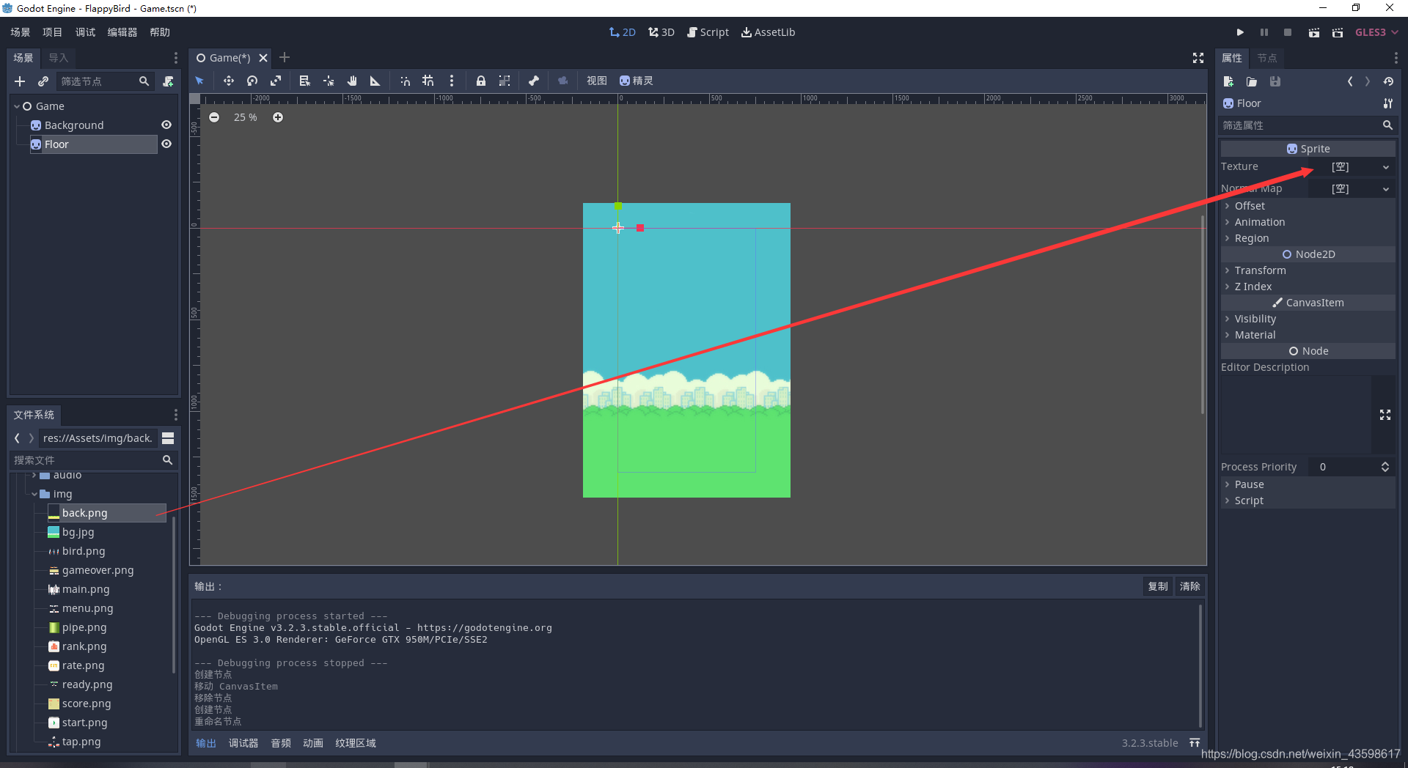Toggle smart snap tool
1408x768 pixels.
[x=405, y=81]
